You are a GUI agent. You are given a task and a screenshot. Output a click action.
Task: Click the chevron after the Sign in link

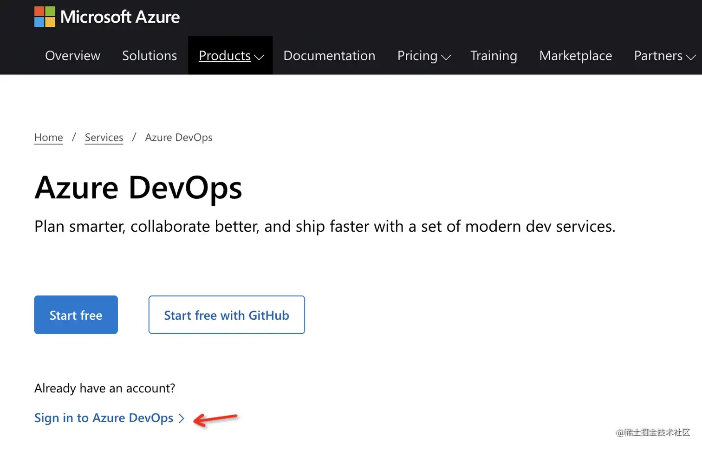[x=182, y=418]
